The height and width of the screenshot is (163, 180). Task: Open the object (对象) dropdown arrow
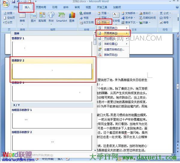(x=150, y=23)
